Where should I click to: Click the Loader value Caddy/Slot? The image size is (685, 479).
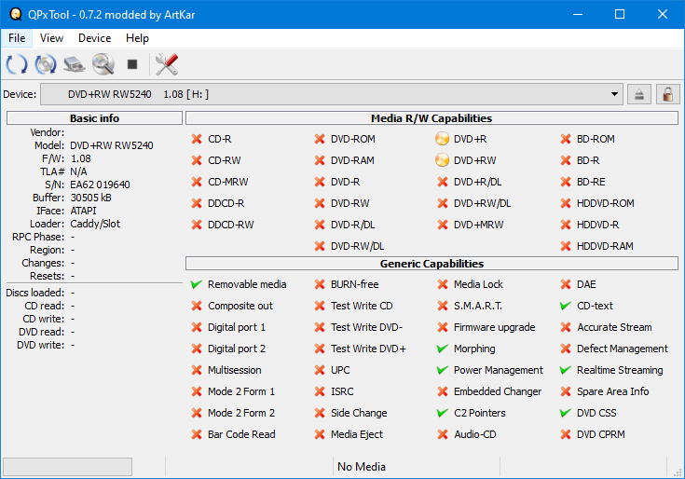pyautogui.click(x=95, y=224)
